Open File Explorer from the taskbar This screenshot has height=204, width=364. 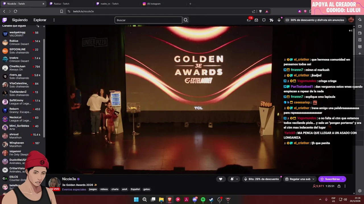point(161,199)
